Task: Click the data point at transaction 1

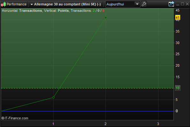Action: (x=53, y=97)
